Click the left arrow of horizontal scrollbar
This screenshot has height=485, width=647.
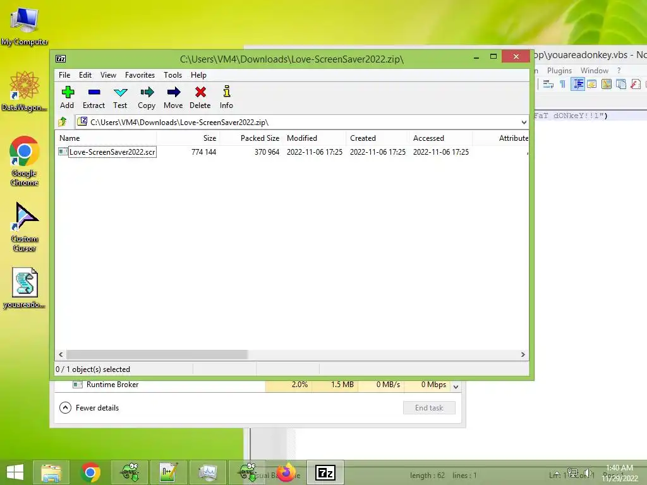tap(61, 355)
